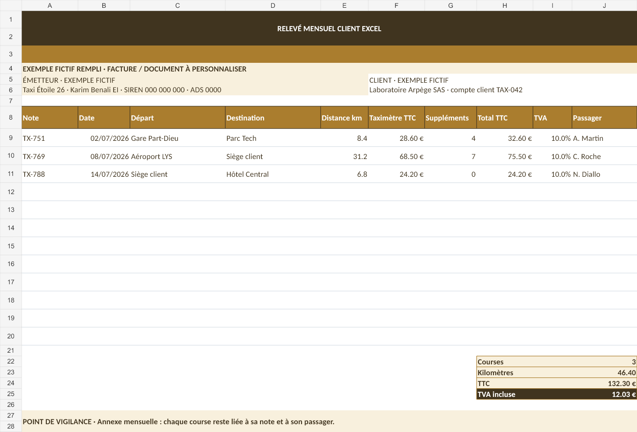
Task: Select row header 15
Action: tap(11, 246)
